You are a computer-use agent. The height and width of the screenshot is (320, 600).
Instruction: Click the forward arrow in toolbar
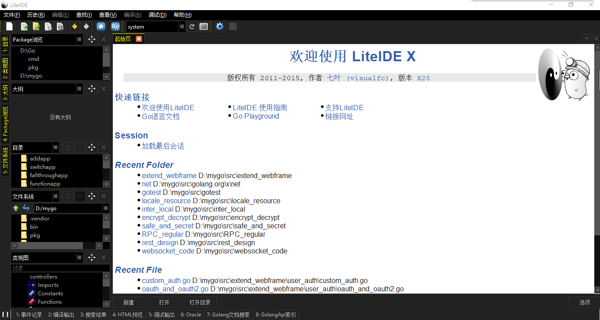tap(86, 26)
